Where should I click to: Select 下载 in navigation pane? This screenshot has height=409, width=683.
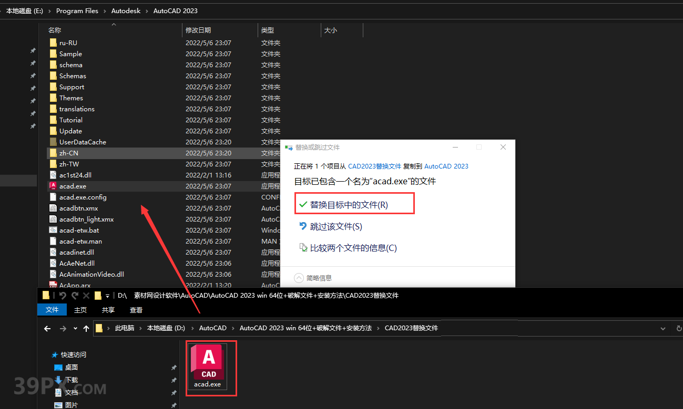(72, 380)
